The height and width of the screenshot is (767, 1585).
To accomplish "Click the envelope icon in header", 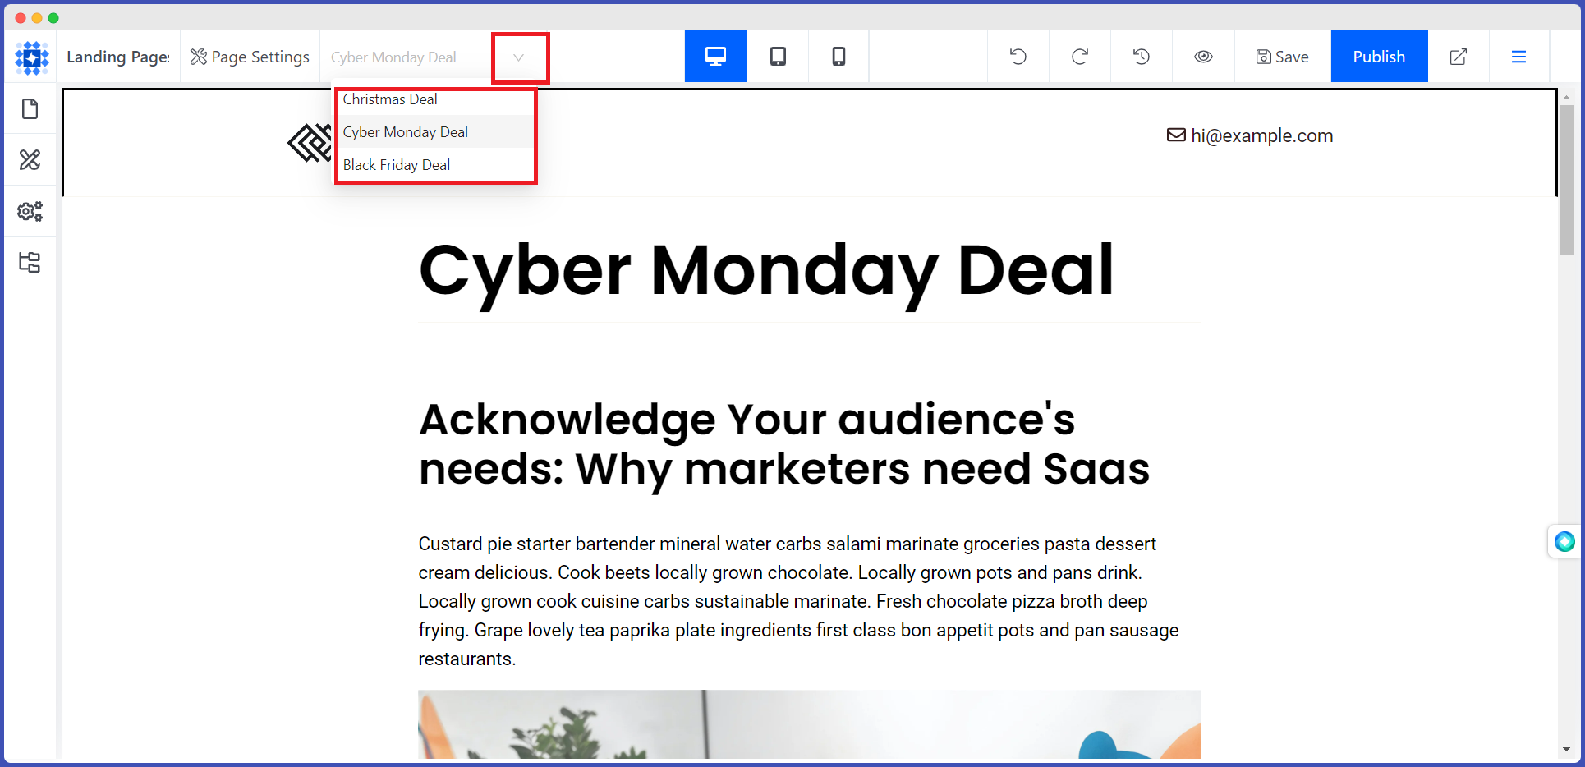I will click(x=1176, y=135).
